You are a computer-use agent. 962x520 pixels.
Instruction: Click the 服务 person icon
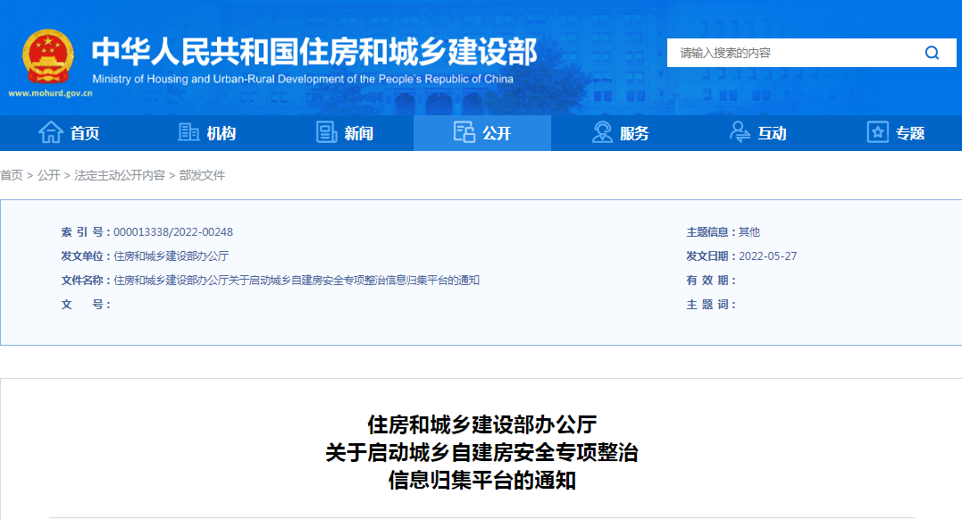602,132
